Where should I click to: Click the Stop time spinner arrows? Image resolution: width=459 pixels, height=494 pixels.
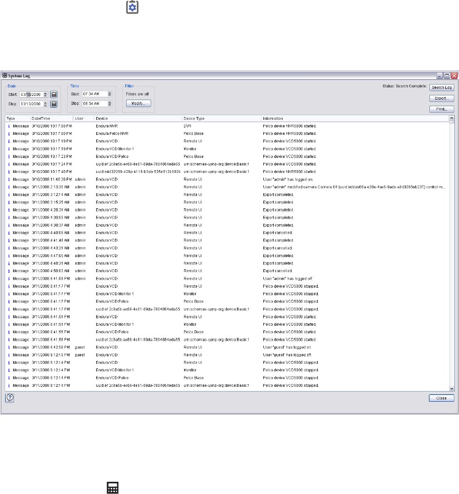point(110,104)
